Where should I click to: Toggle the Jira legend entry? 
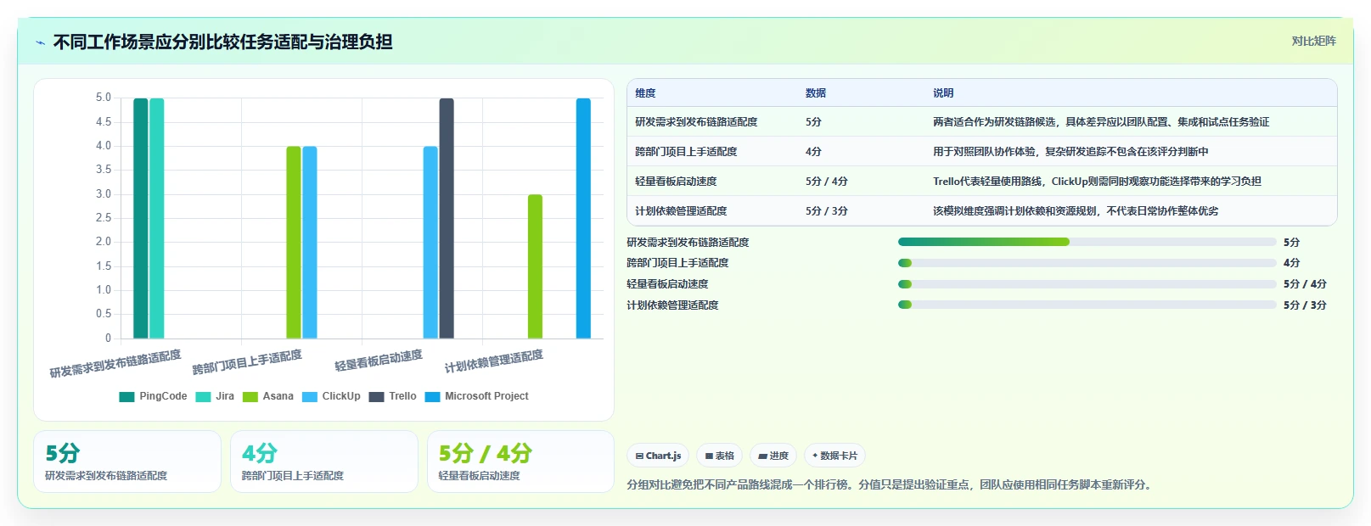(x=215, y=396)
